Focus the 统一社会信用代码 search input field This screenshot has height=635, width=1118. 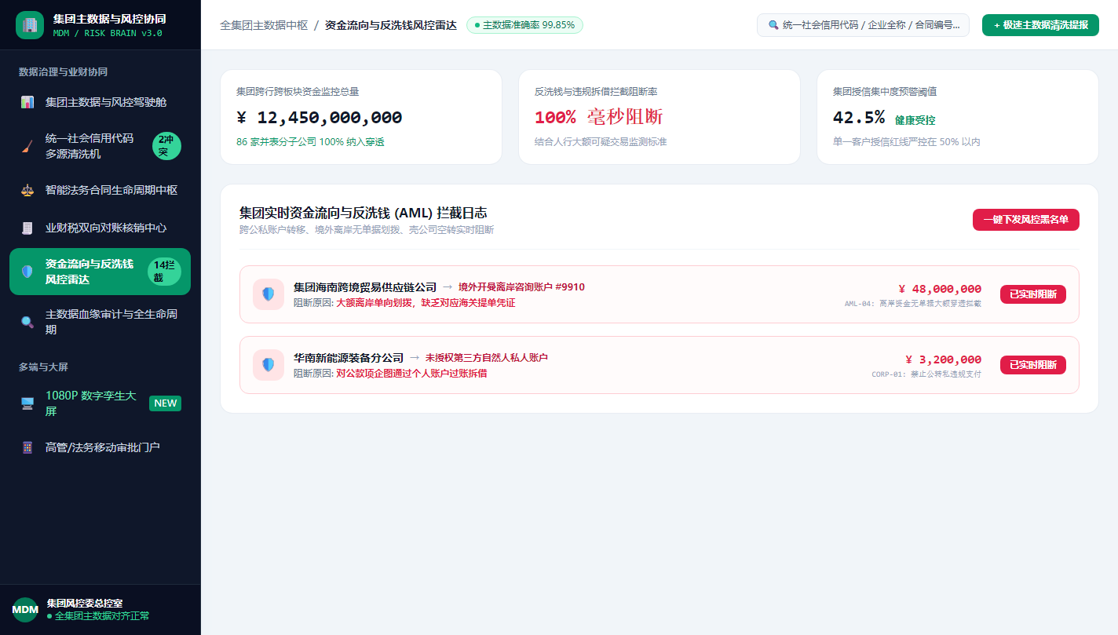(x=863, y=25)
